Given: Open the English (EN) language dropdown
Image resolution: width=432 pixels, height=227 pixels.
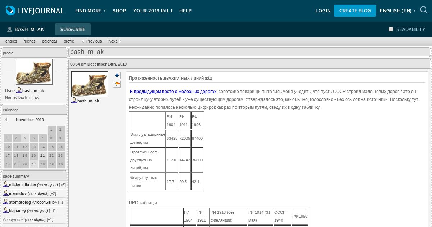Looking at the screenshot, I should click(398, 11).
